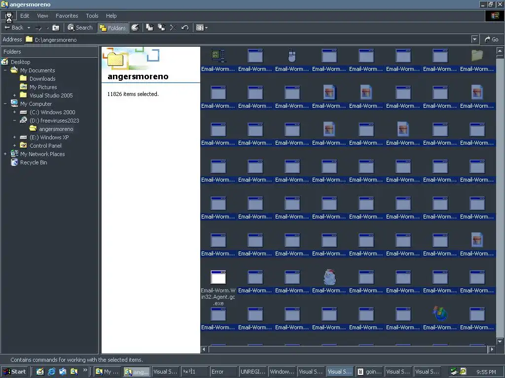Image resolution: width=505 pixels, height=378 pixels.
Task: Select My Network Places in the tree
Action: pyautogui.click(x=42, y=154)
